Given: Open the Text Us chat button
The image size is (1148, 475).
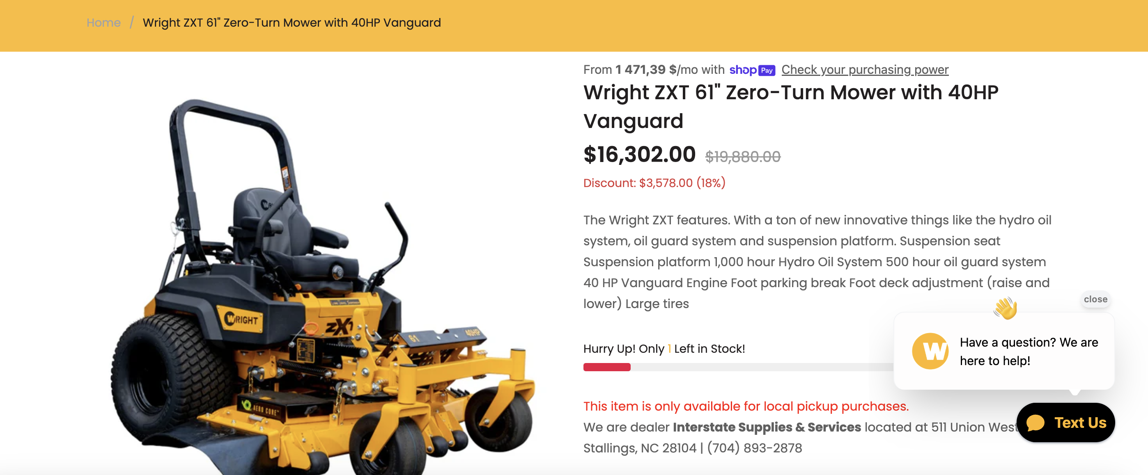Looking at the screenshot, I should pos(1065,422).
